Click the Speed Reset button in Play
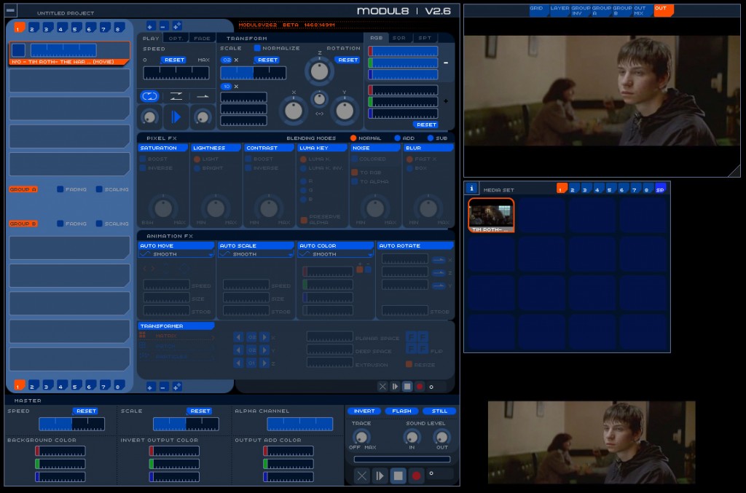 point(174,60)
